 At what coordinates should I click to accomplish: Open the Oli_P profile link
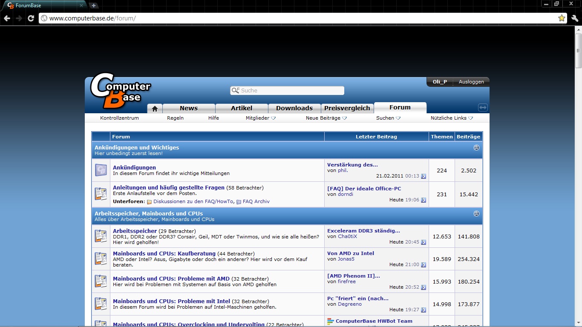tap(440, 82)
